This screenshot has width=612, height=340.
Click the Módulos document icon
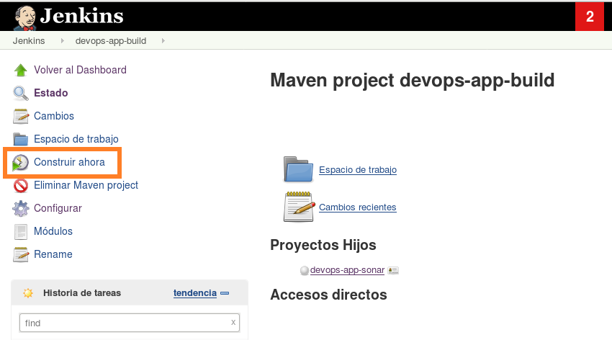click(x=20, y=232)
